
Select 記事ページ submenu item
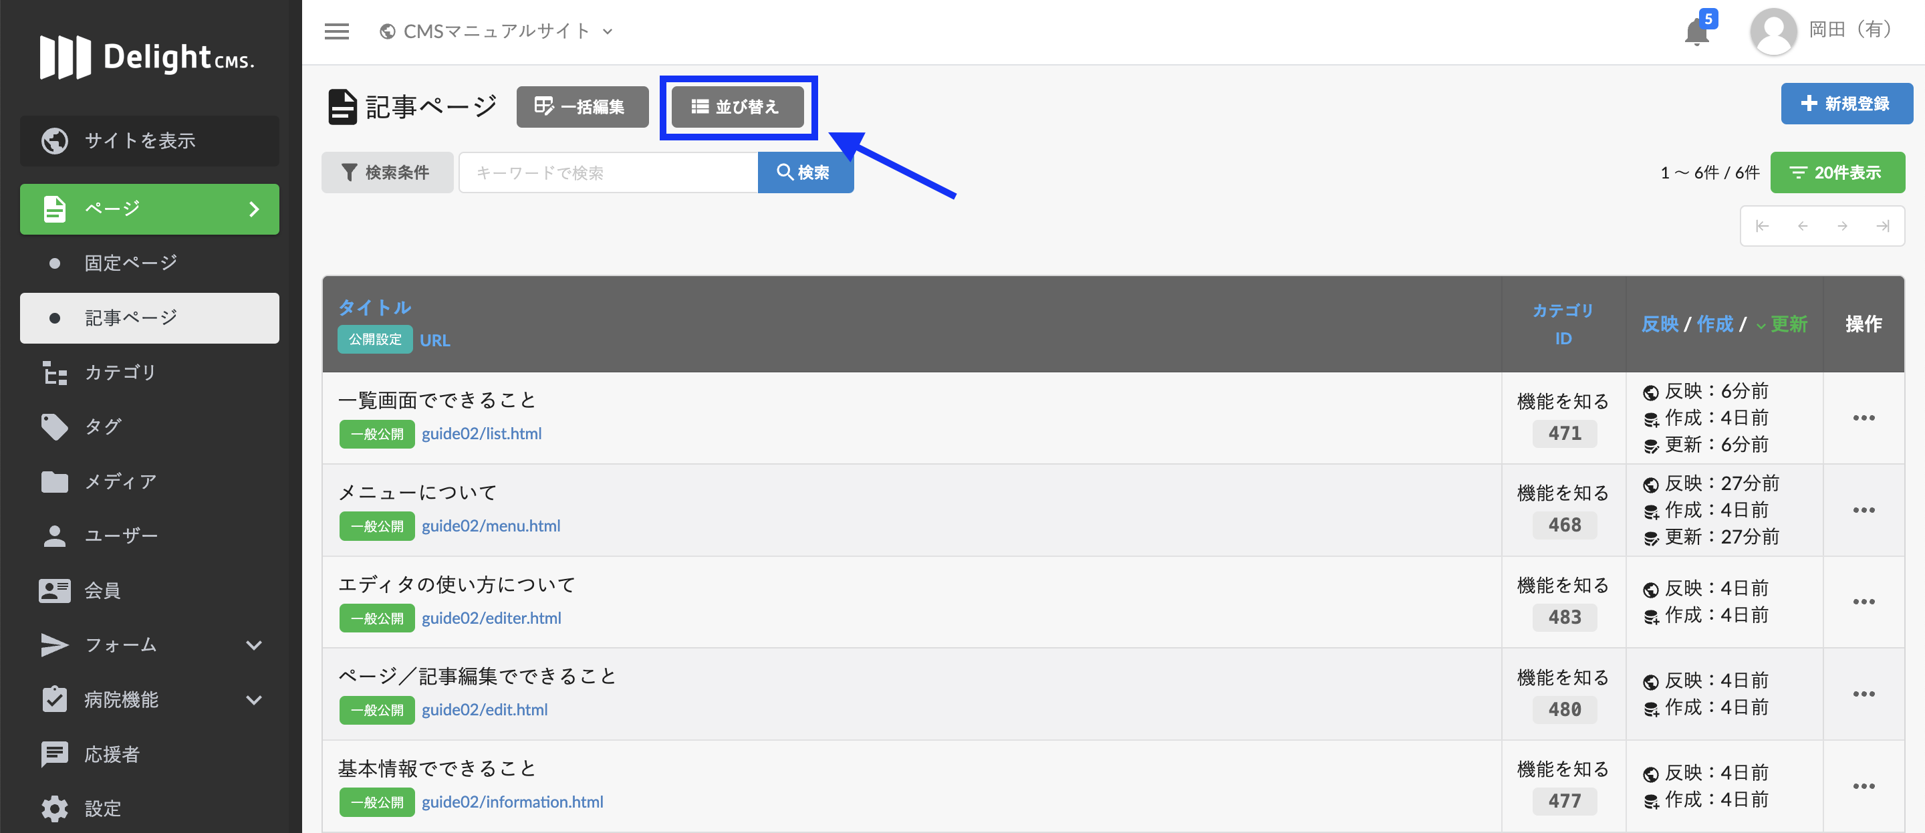pyautogui.click(x=131, y=318)
